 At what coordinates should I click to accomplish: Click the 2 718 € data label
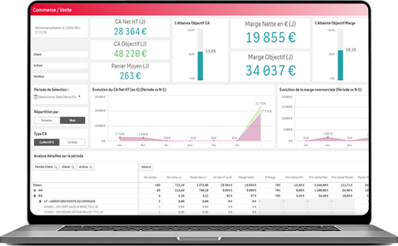click(119, 134)
